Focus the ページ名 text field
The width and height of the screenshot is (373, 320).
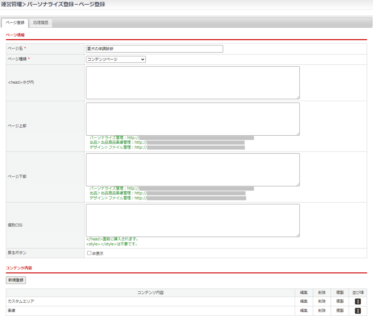[154, 49]
